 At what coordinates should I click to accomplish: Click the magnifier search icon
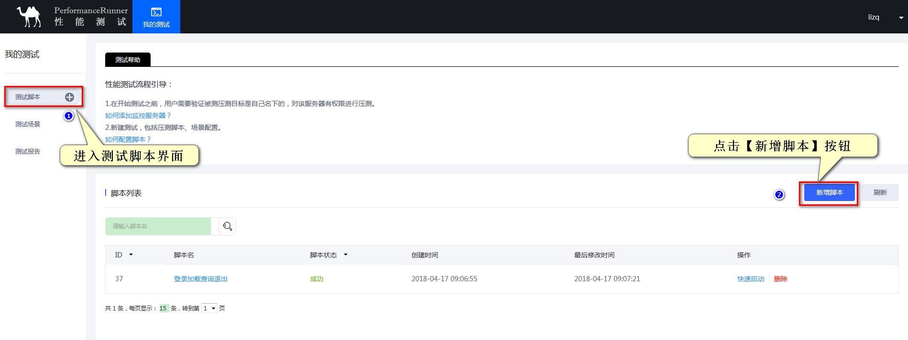pyautogui.click(x=228, y=226)
